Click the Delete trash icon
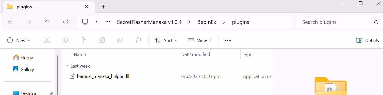 (x=138, y=40)
